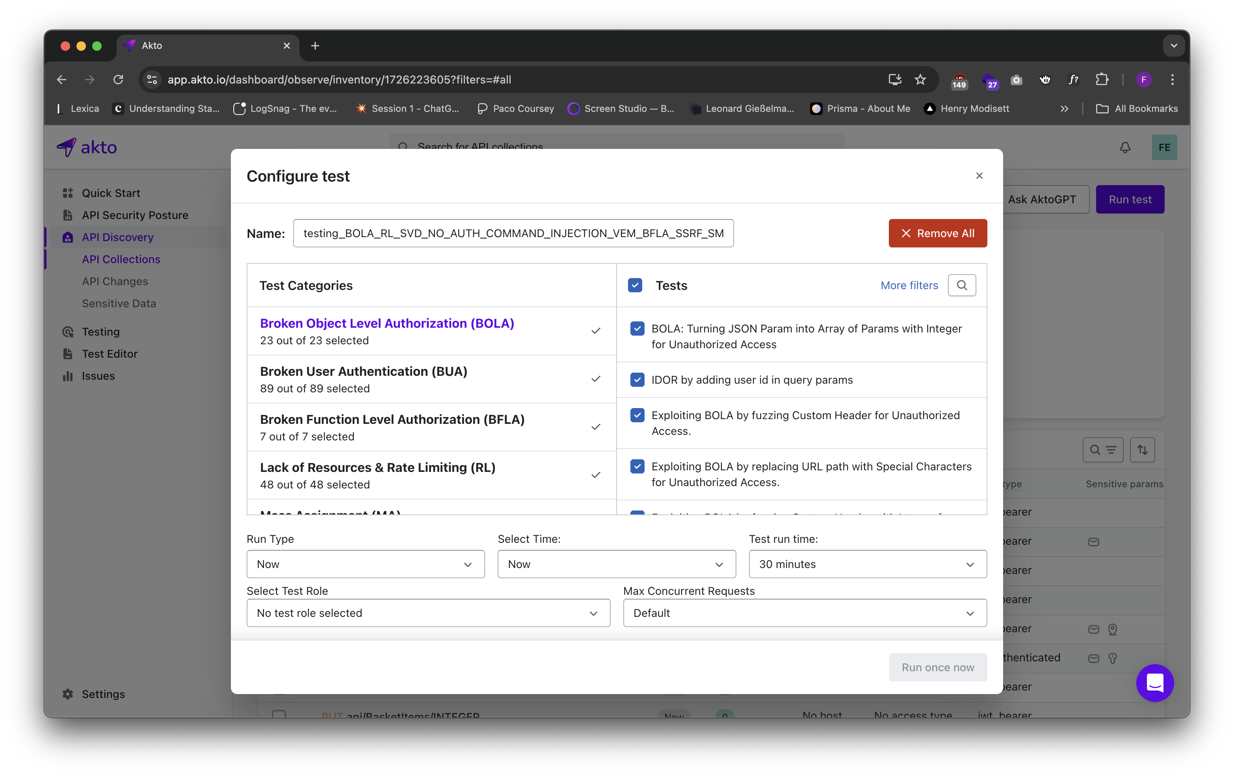Open the Run Type dropdown
The height and width of the screenshot is (776, 1234).
coord(365,564)
